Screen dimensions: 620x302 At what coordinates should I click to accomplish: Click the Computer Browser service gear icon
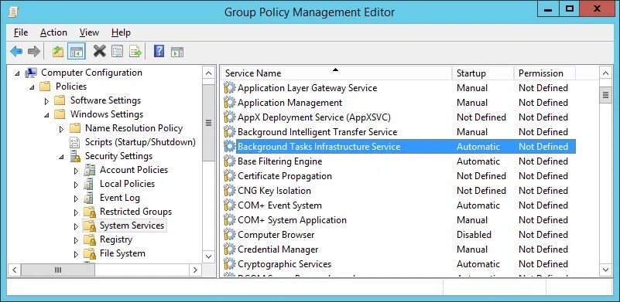(x=229, y=235)
